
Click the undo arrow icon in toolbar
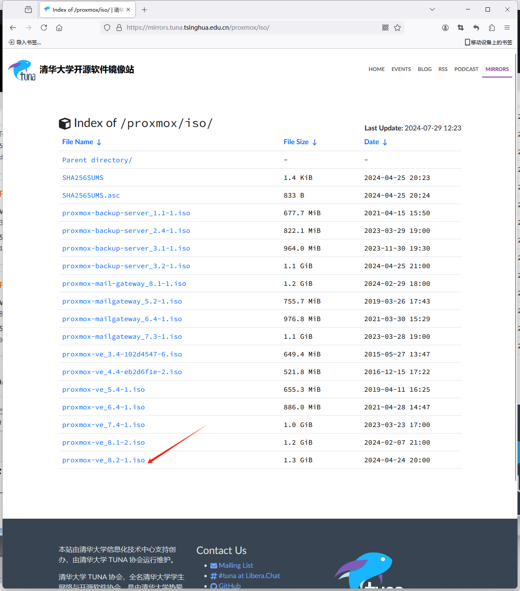pyautogui.click(x=476, y=28)
